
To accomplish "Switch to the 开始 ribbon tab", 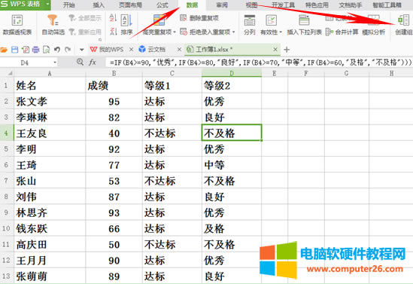I will click(69, 5).
